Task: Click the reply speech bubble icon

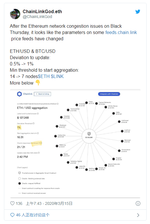Action: [x=13, y=215]
